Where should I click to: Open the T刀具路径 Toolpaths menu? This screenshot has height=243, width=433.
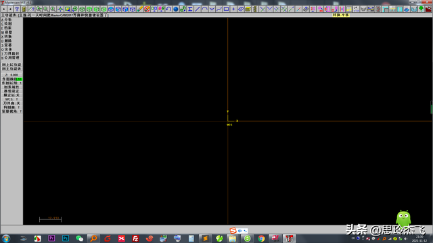(10, 53)
